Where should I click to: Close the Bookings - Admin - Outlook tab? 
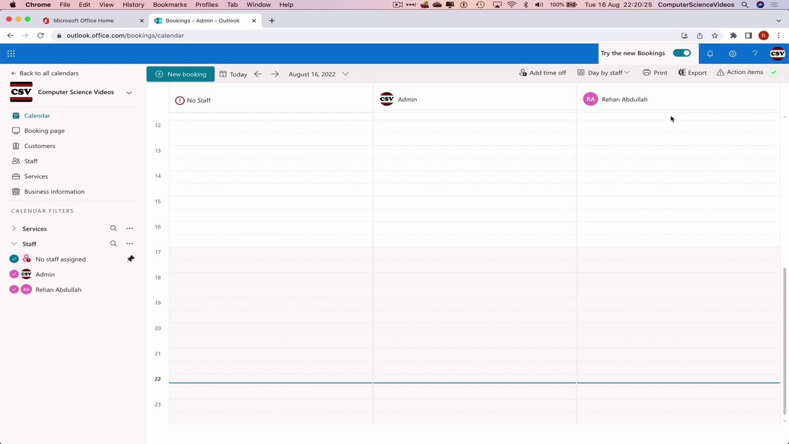(x=254, y=20)
